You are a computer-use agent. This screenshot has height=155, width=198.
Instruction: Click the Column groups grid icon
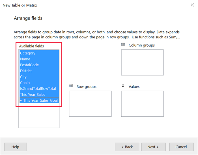[123, 44]
